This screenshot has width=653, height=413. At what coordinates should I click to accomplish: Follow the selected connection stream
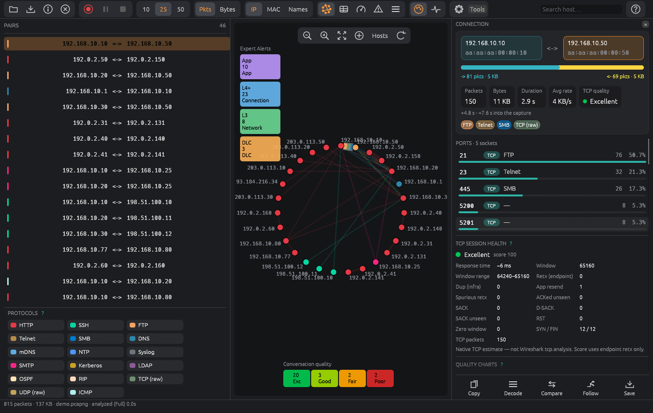(591, 388)
